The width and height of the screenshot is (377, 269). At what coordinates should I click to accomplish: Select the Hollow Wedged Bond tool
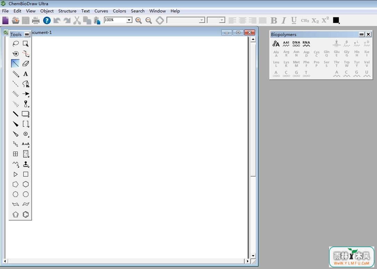coord(15,134)
